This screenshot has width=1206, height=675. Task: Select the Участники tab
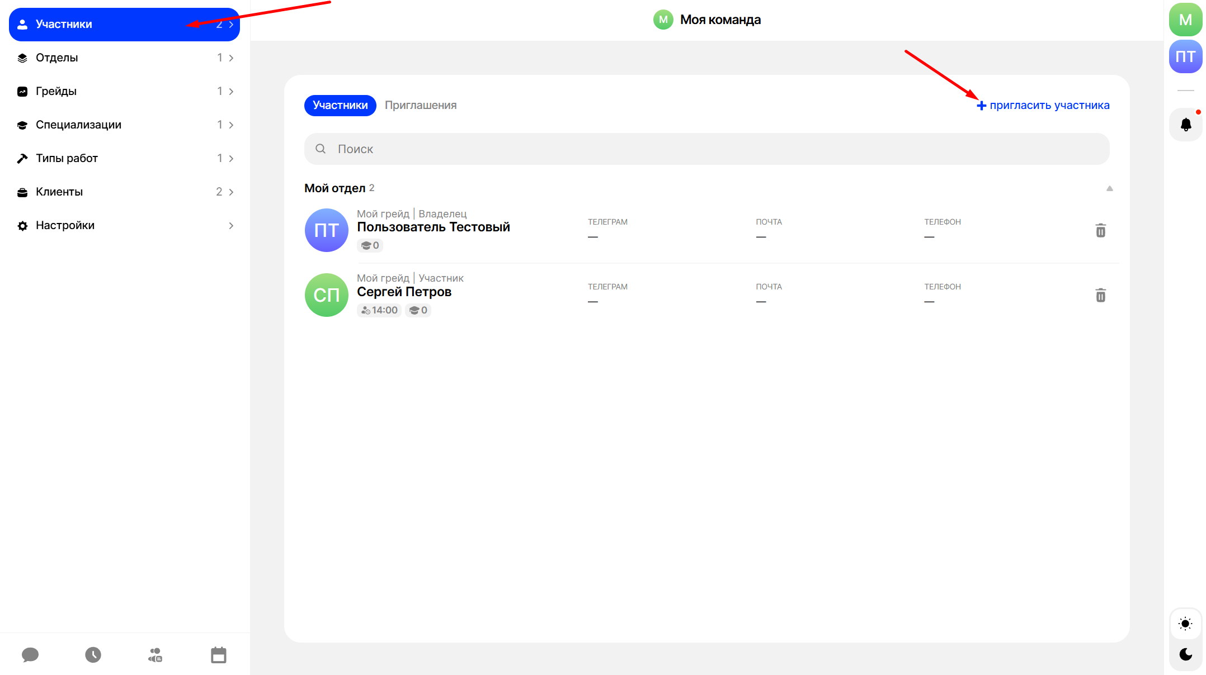(x=340, y=105)
